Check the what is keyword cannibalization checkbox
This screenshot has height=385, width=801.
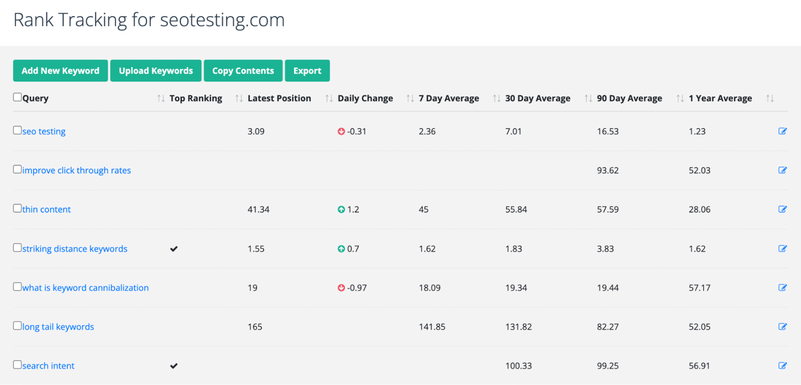17,287
